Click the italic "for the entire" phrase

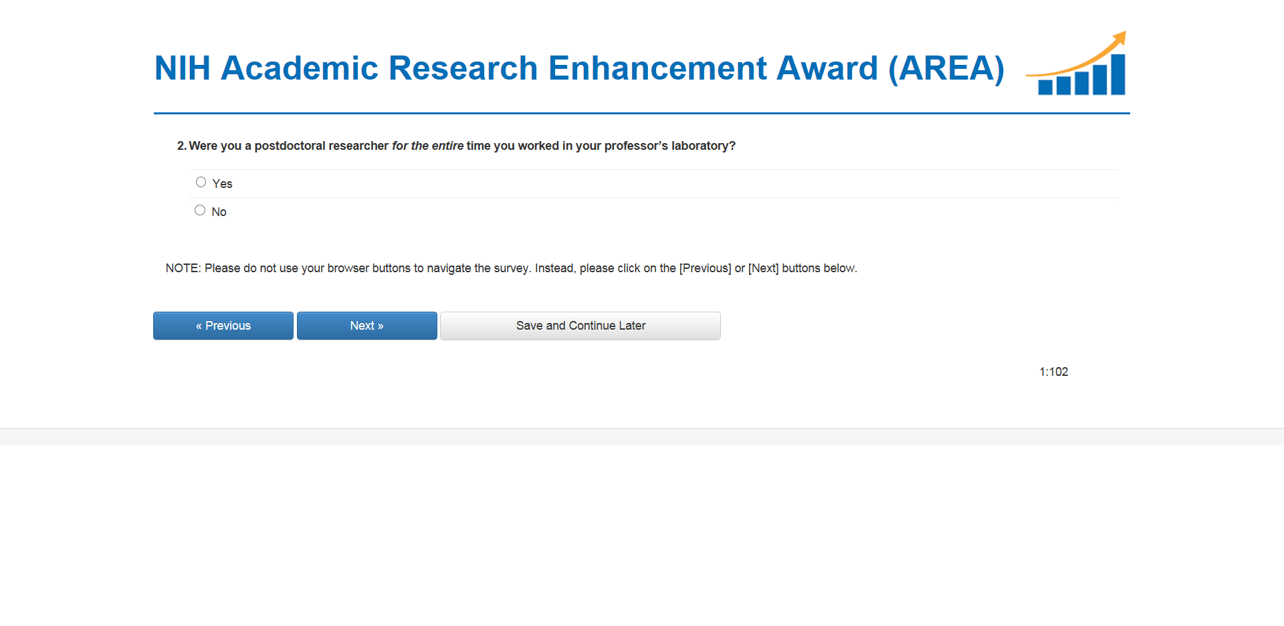(x=427, y=146)
